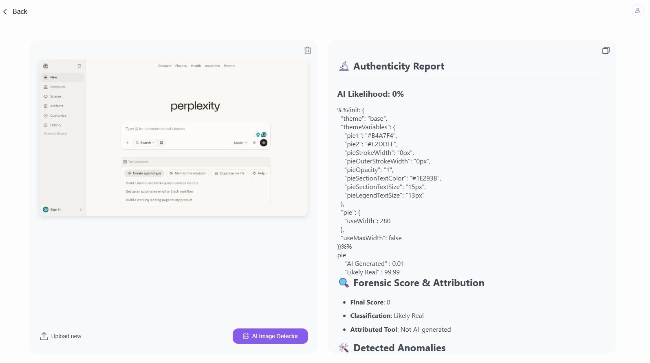Run the AI Image Detector button

[270, 336]
